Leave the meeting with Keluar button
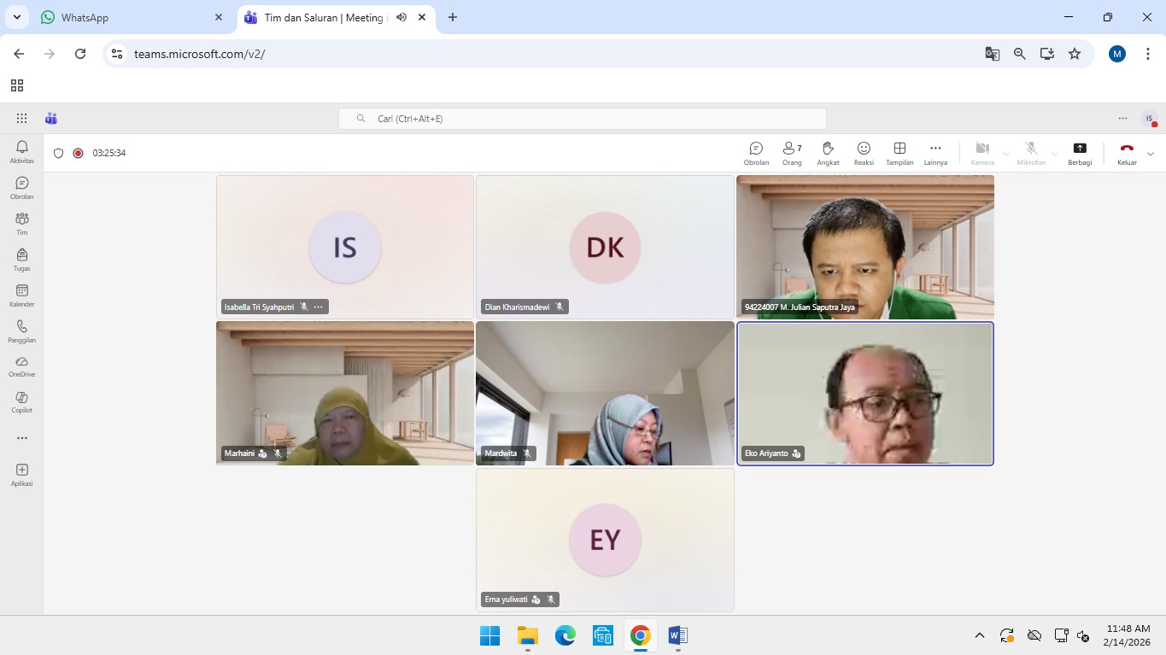1166x655 pixels. click(x=1127, y=153)
